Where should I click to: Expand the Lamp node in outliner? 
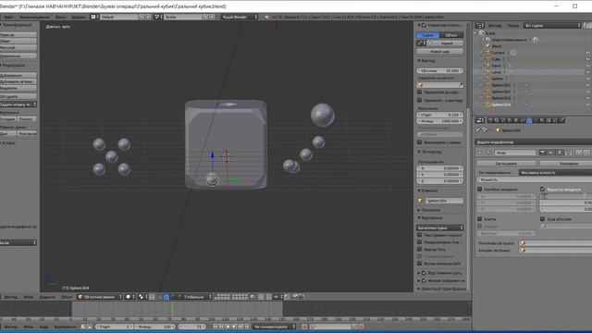(481, 72)
